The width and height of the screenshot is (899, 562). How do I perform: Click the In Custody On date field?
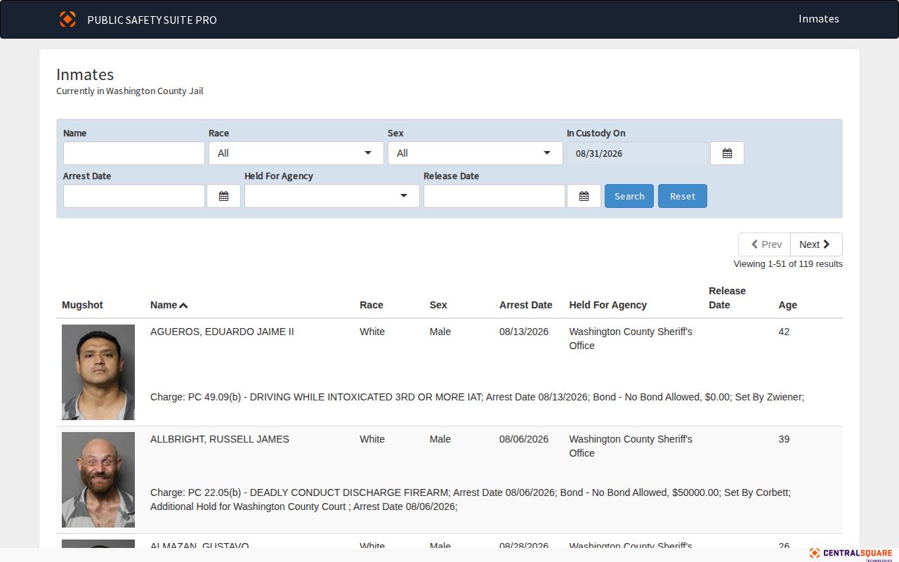[638, 153]
